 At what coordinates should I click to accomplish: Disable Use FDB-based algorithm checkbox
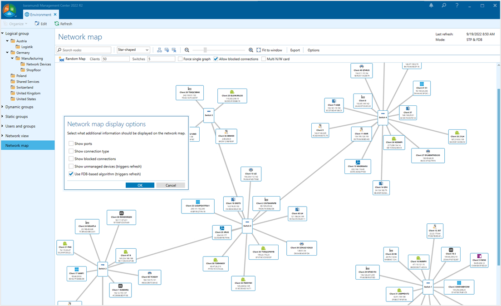72,174
